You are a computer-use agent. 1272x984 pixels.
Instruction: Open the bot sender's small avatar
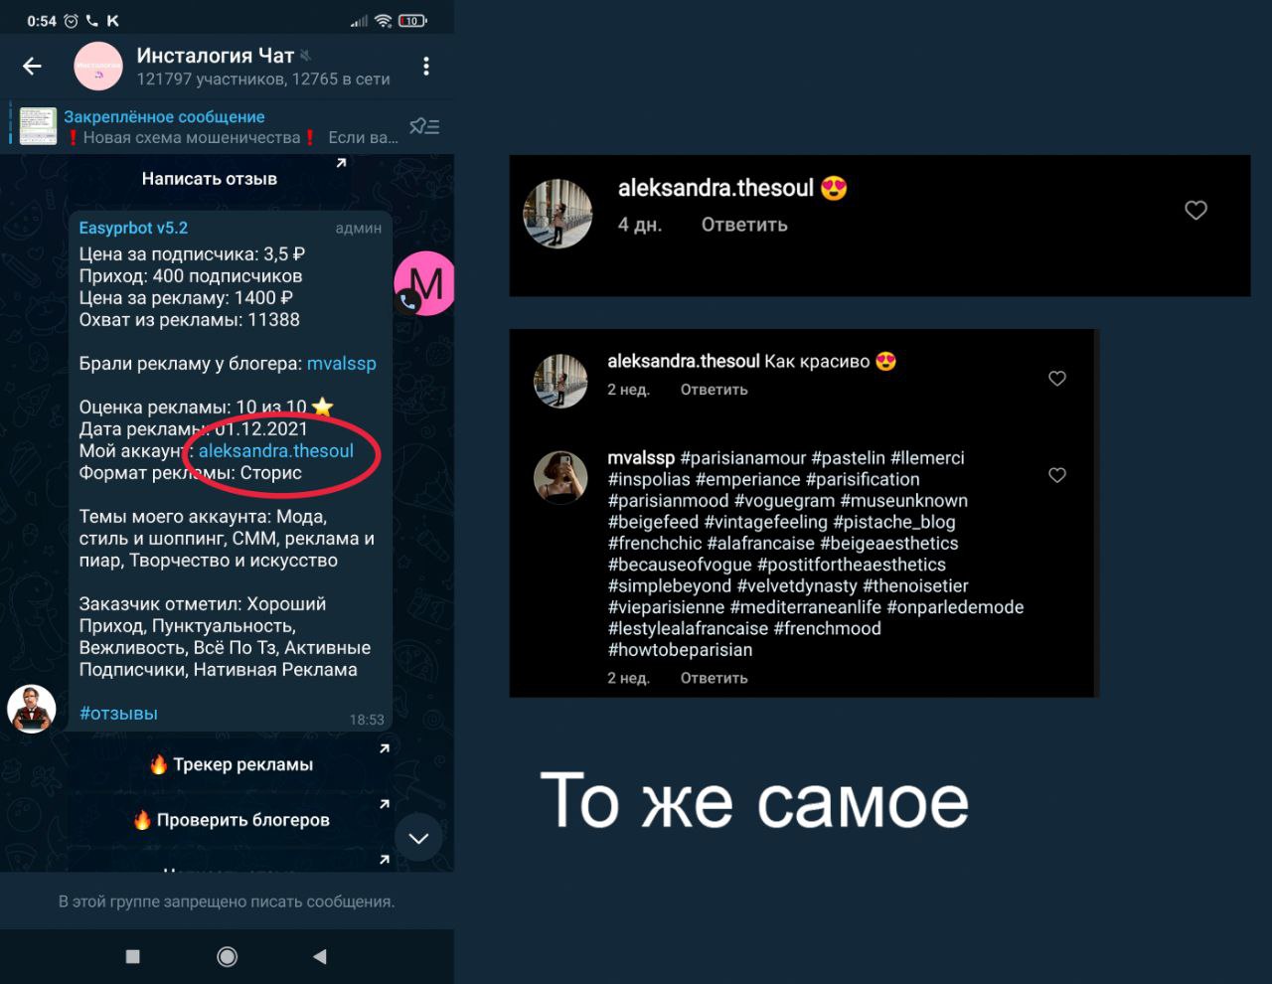point(32,709)
